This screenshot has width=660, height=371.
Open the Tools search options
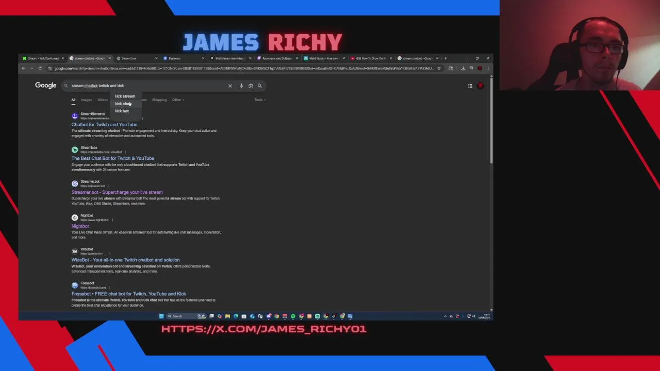259,100
